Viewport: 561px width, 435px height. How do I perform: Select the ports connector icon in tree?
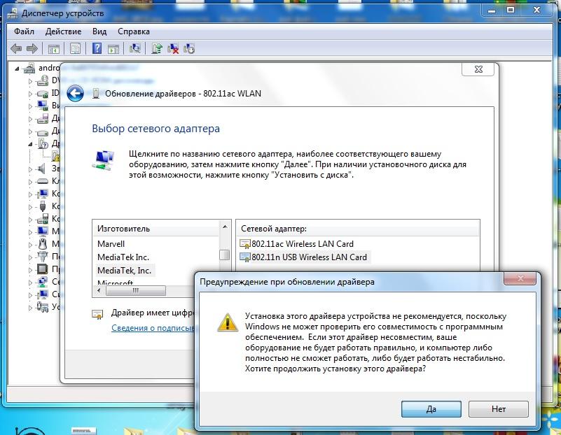(43, 257)
